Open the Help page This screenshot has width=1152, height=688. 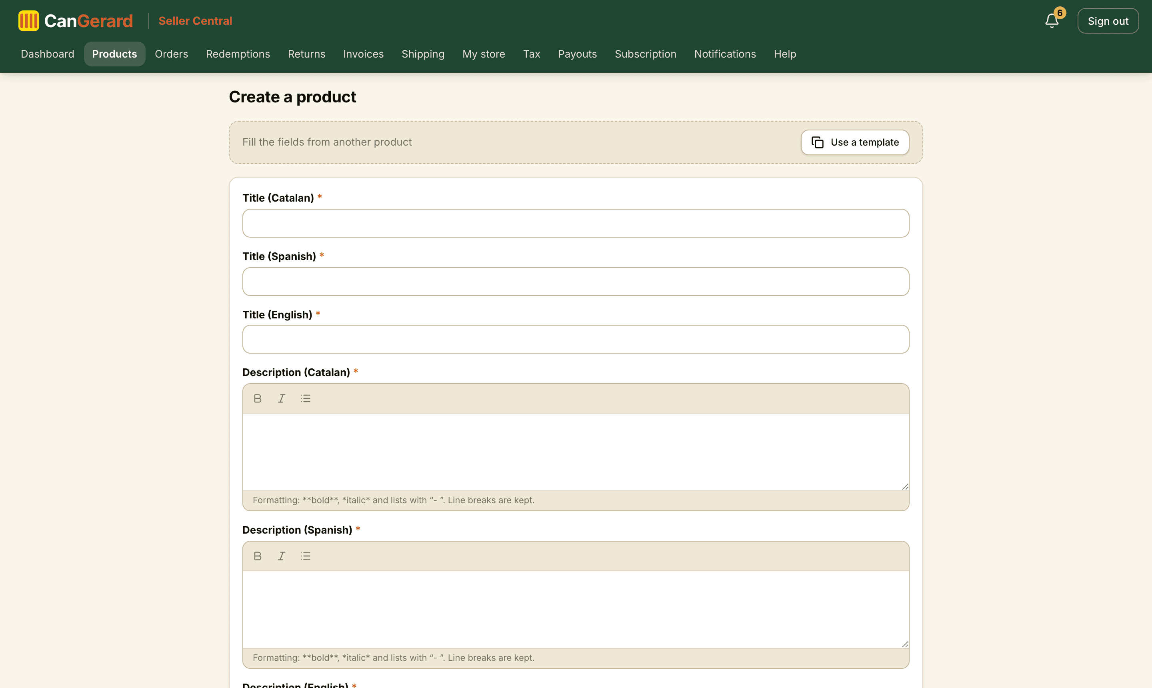[x=785, y=54]
